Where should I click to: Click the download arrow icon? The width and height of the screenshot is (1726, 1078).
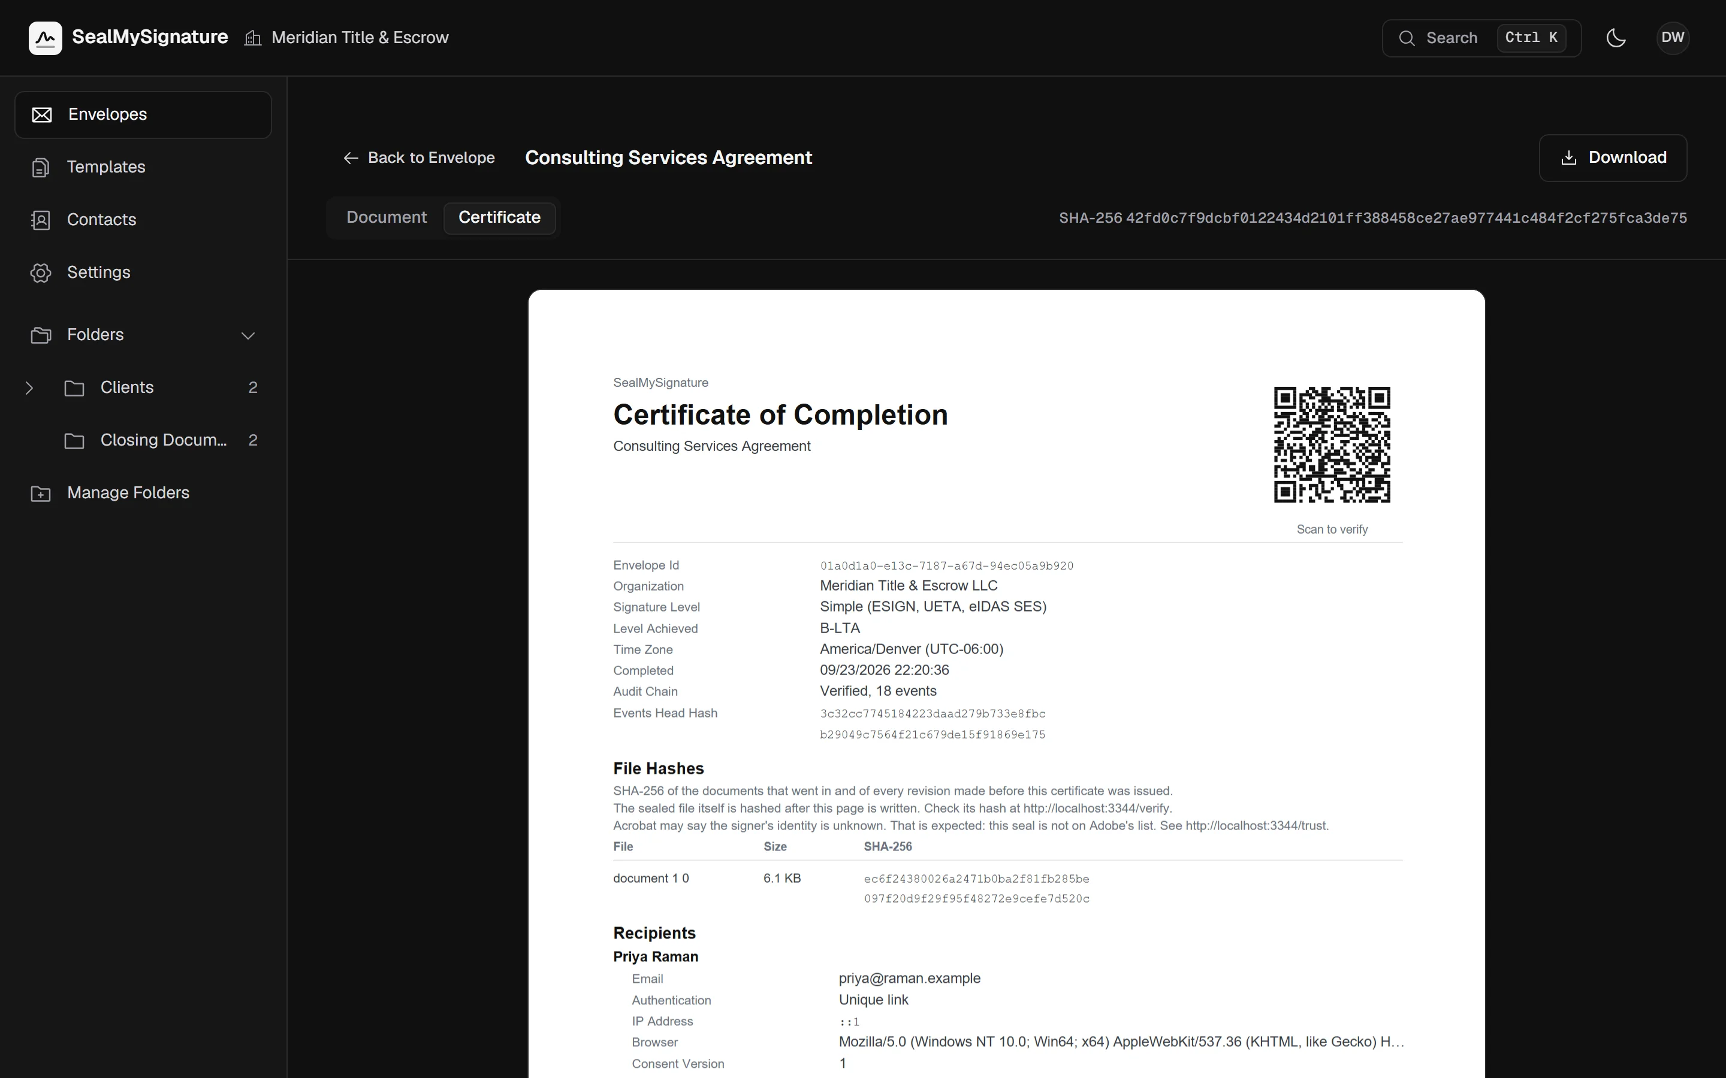pyautogui.click(x=1568, y=158)
